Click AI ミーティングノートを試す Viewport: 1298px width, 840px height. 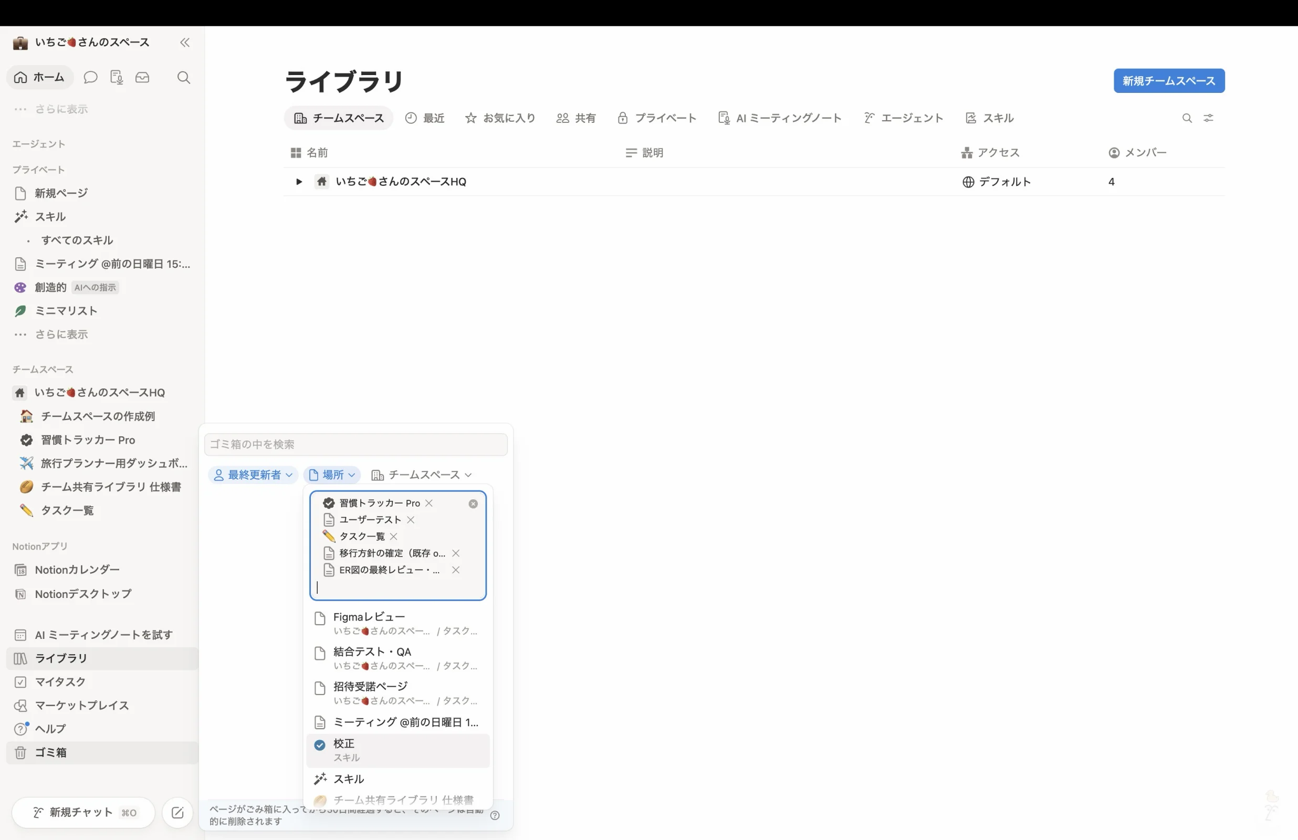pos(102,635)
